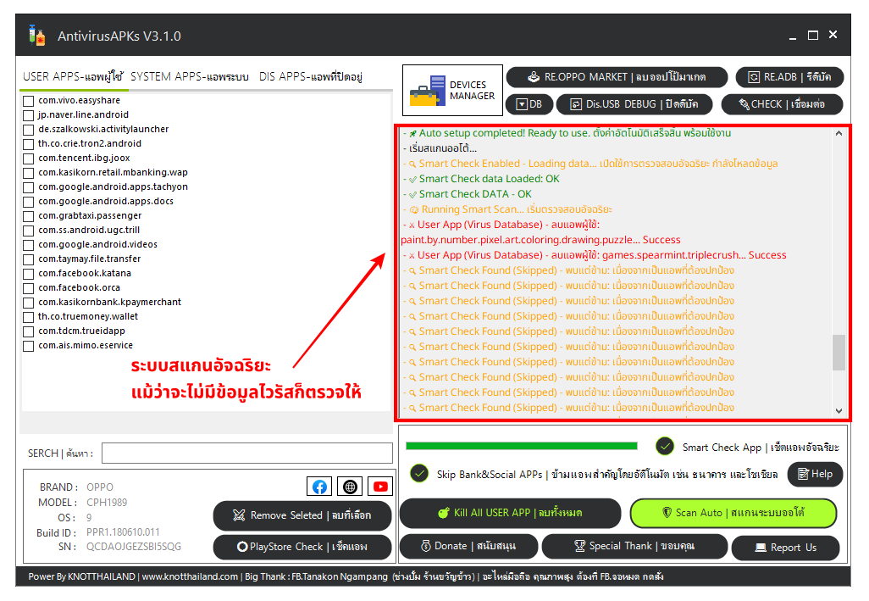
Task: Open the DB dropdown button
Action: 529,104
